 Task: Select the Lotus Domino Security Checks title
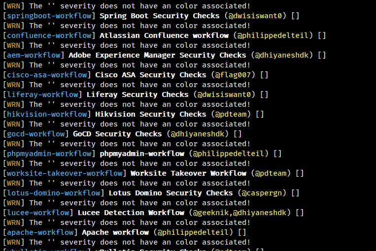pyautogui.click(x=171, y=192)
